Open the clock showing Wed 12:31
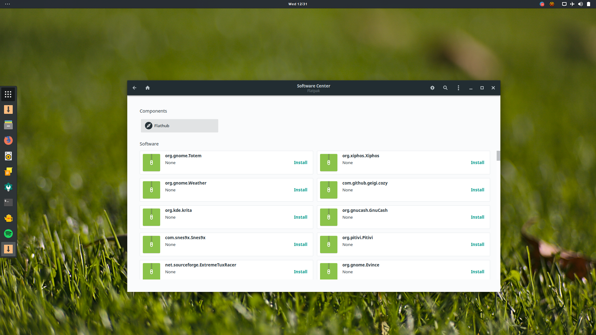Viewport: 596px width, 335px height. (298, 4)
